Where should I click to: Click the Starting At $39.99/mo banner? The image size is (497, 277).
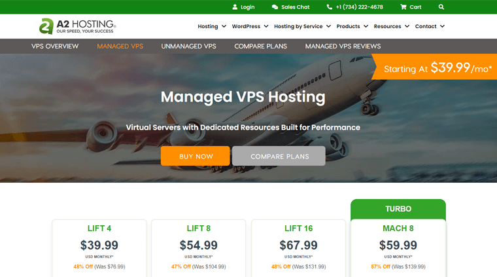(434, 67)
